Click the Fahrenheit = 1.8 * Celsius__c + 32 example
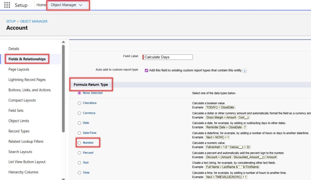Viewport: 311px width, 180px height. 228,147
